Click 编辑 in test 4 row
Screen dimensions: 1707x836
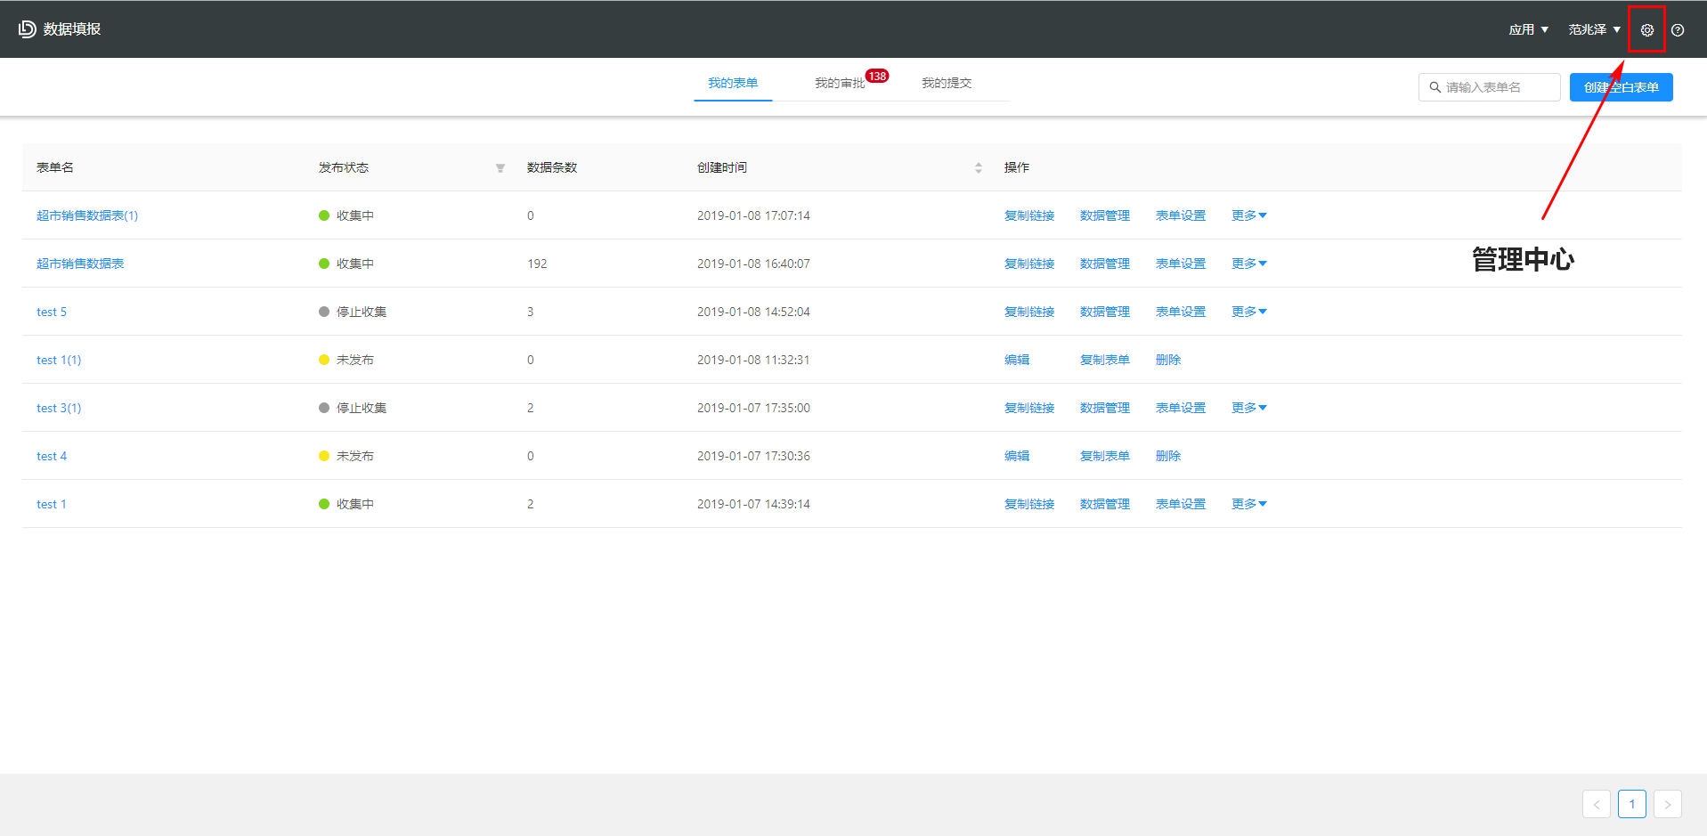point(1017,456)
